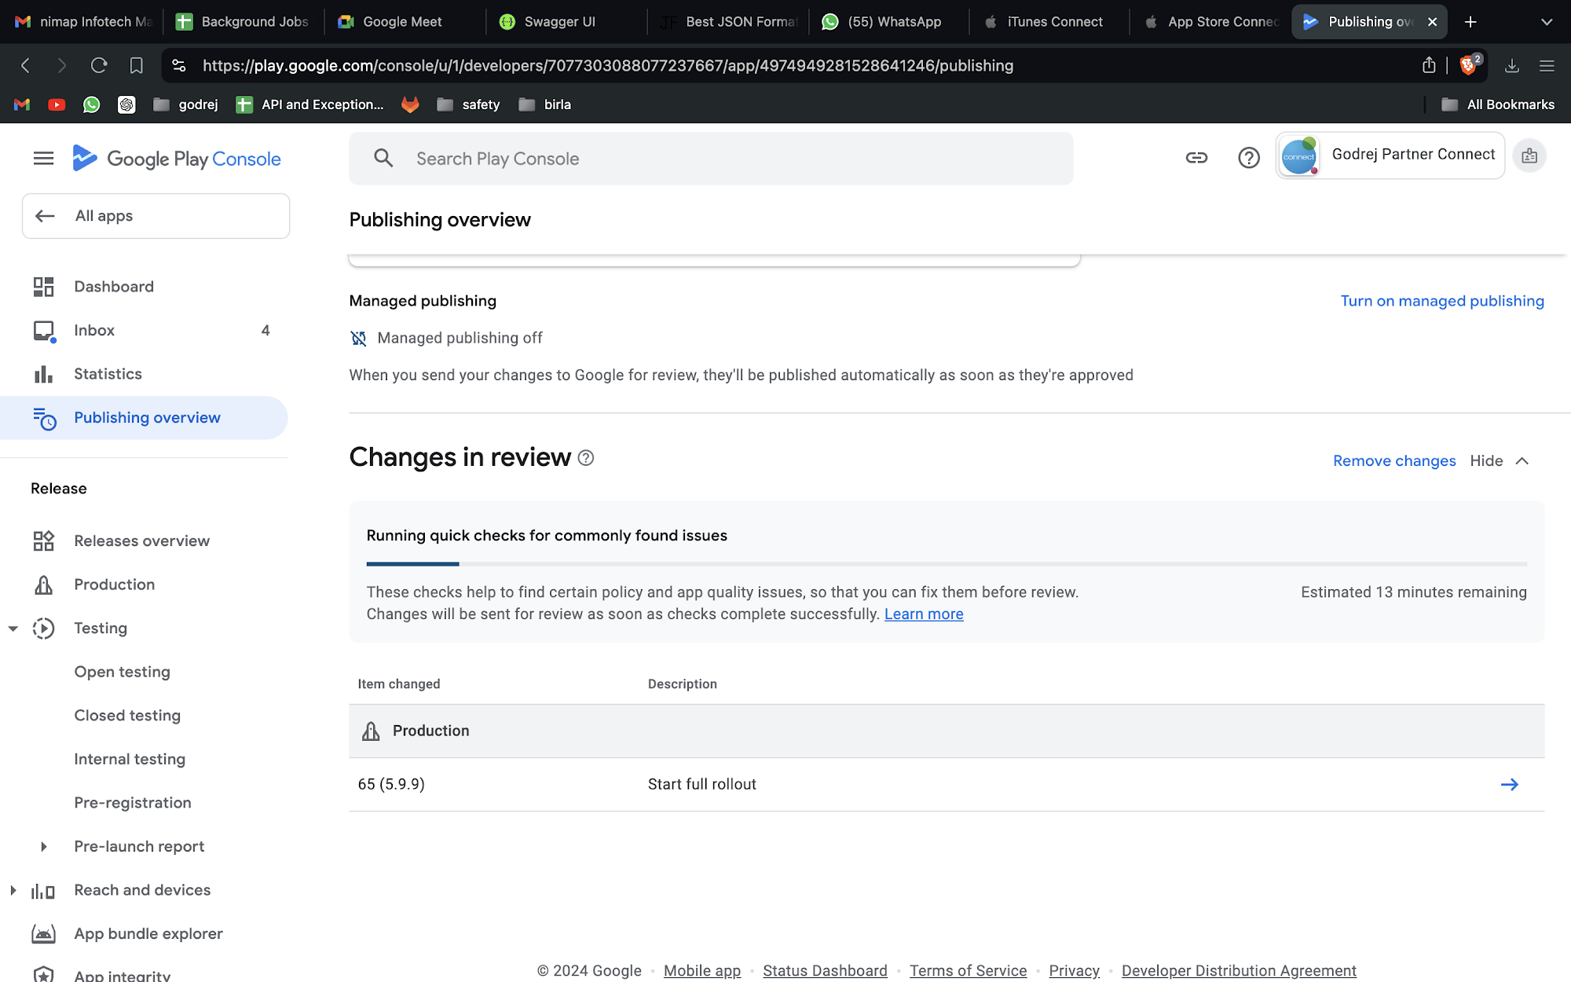
Task: Open the Dashboard sidebar item
Action: pyautogui.click(x=114, y=287)
